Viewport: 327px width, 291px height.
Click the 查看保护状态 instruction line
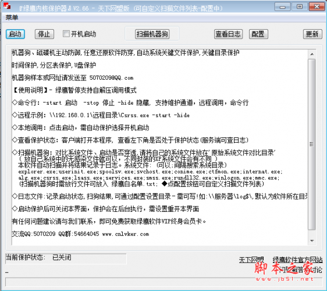[130, 140]
